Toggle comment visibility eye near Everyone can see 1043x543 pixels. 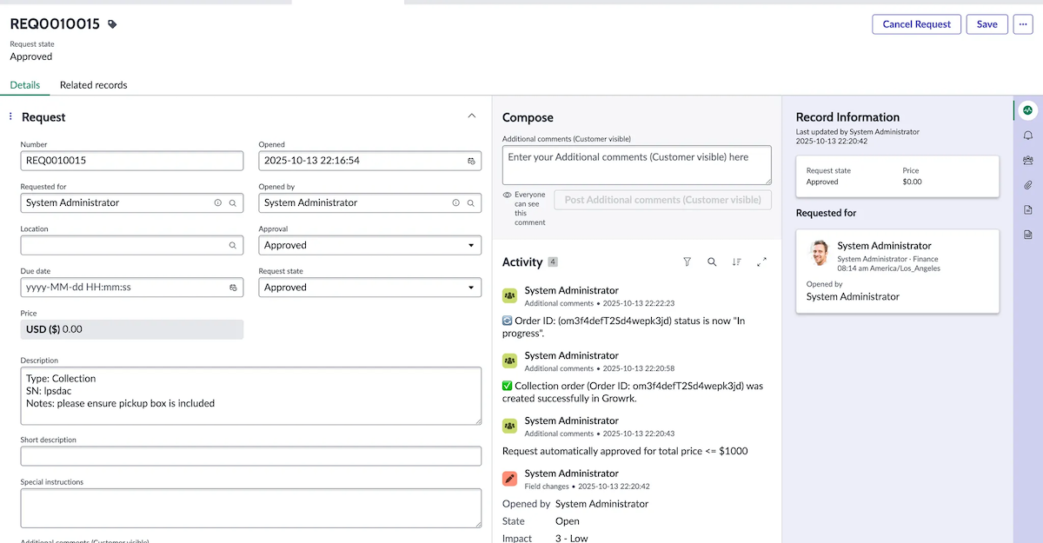tap(506, 195)
